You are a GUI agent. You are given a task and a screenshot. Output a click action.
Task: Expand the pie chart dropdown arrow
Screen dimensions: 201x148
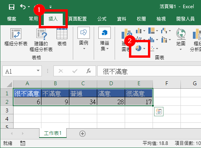point(144,49)
